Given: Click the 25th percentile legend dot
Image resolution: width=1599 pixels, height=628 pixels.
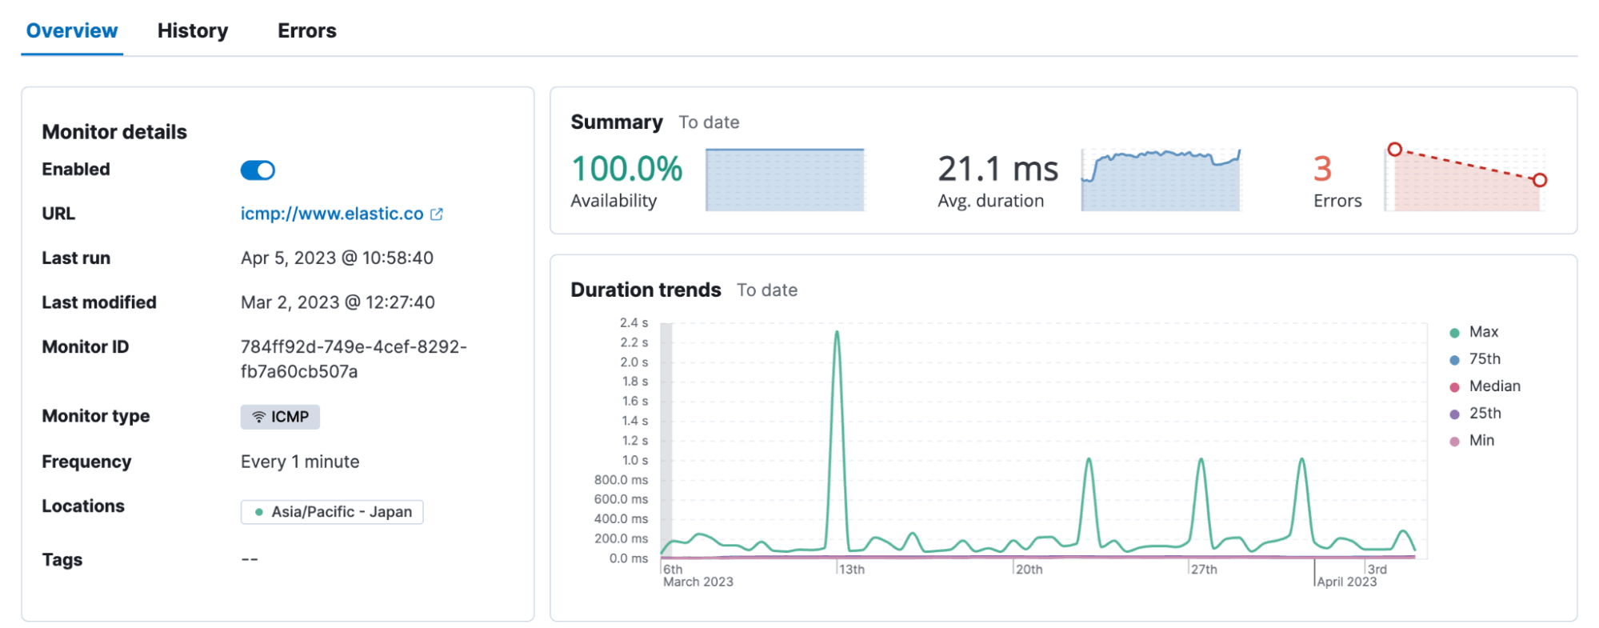Looking at the screenshot, I should tap(1454, 414).
